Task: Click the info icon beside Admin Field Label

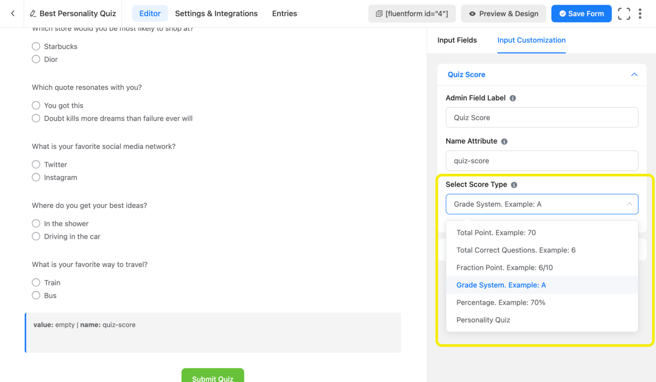Action: 512,98
